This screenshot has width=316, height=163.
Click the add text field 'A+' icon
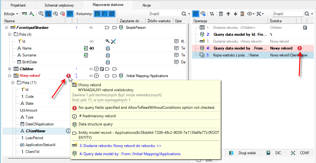pyautogui.click(x=32, y=14)
